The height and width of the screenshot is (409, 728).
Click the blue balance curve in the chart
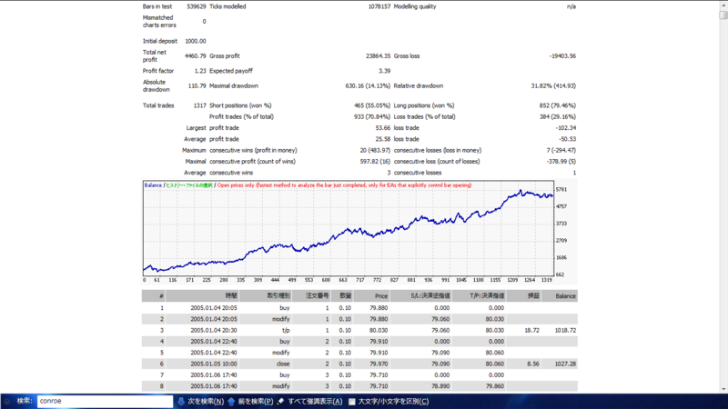(x=349, y=231)
